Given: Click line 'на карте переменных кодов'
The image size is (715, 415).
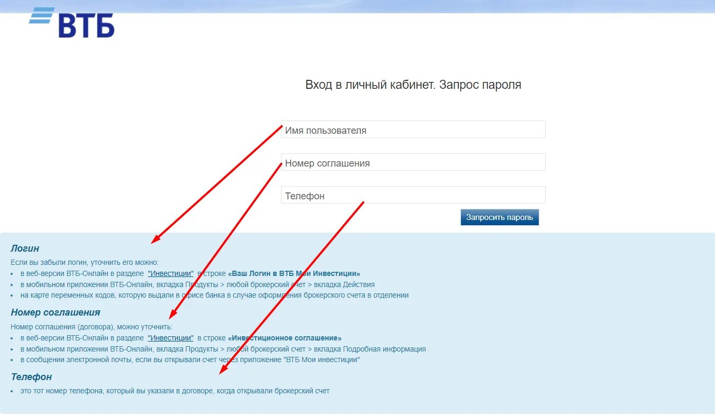Looking at the screenshot, I should [214, 295].
